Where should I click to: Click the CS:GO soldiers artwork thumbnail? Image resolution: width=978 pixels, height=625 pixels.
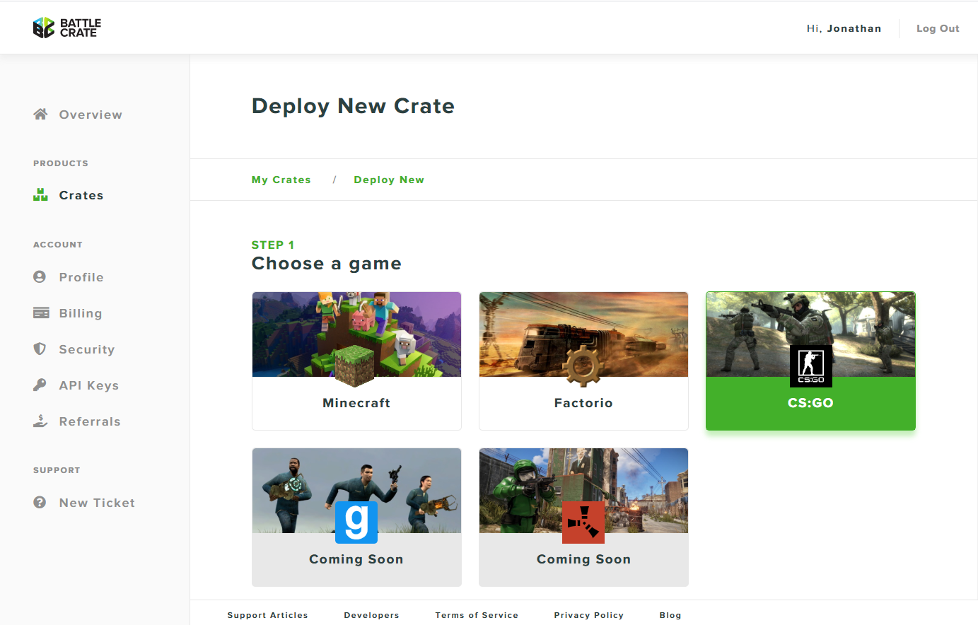(x=810, y=334)
